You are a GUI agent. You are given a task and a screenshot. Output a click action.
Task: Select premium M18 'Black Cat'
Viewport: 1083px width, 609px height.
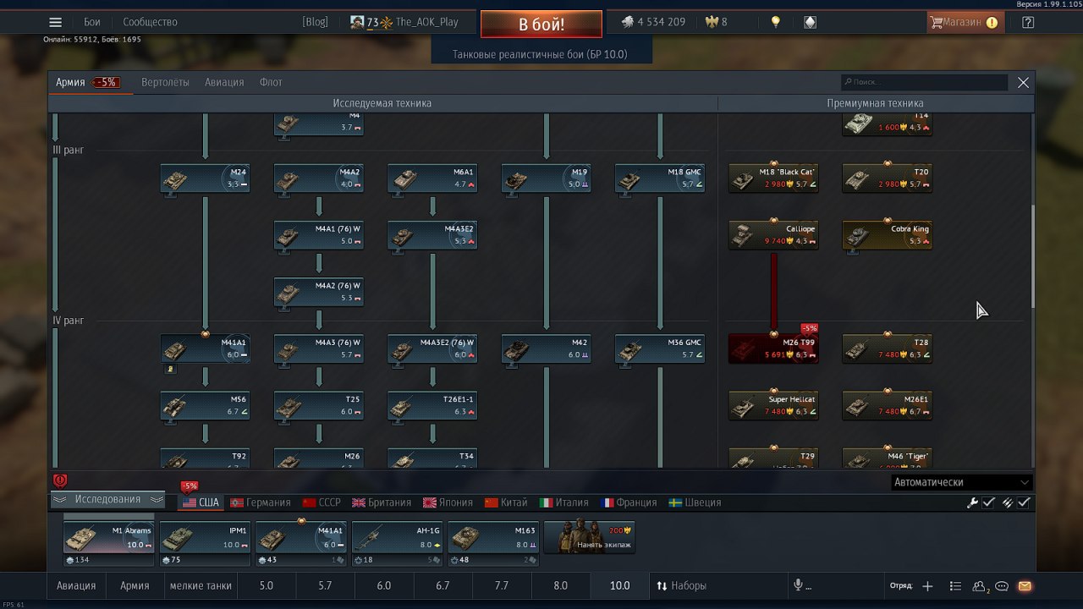click(773, 179)
